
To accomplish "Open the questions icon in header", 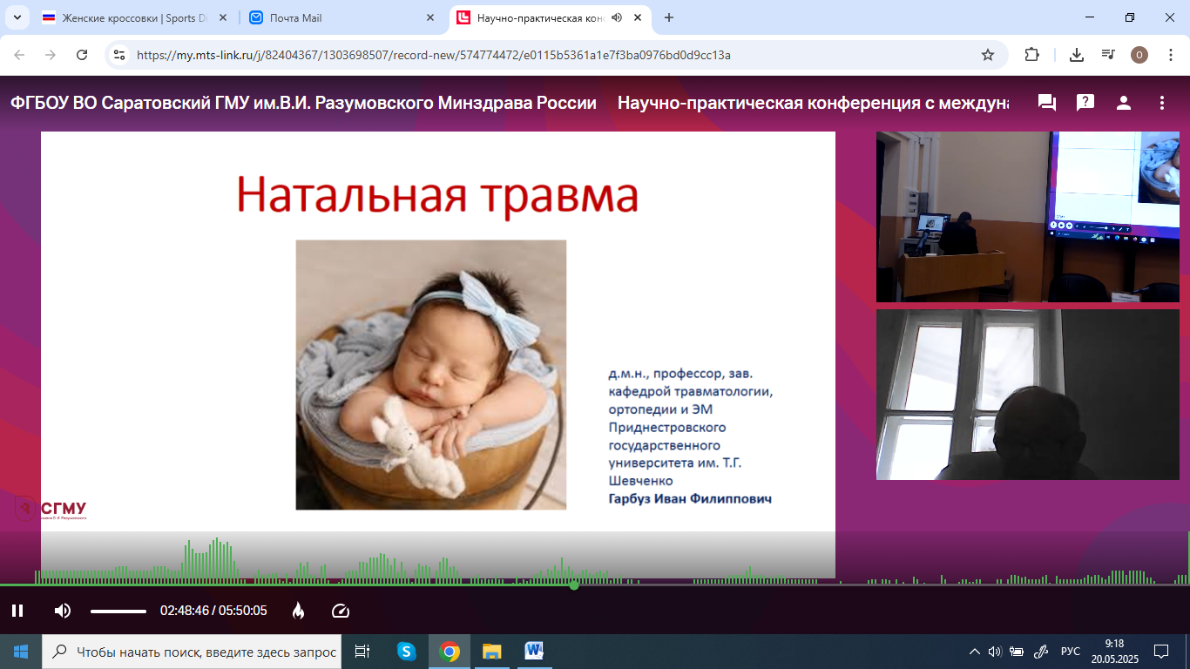I will click(x=1085, y=103).
